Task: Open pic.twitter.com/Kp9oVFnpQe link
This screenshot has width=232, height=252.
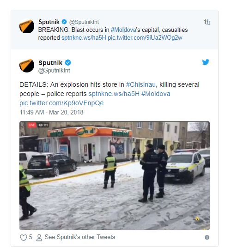Action: click(61, 103)
